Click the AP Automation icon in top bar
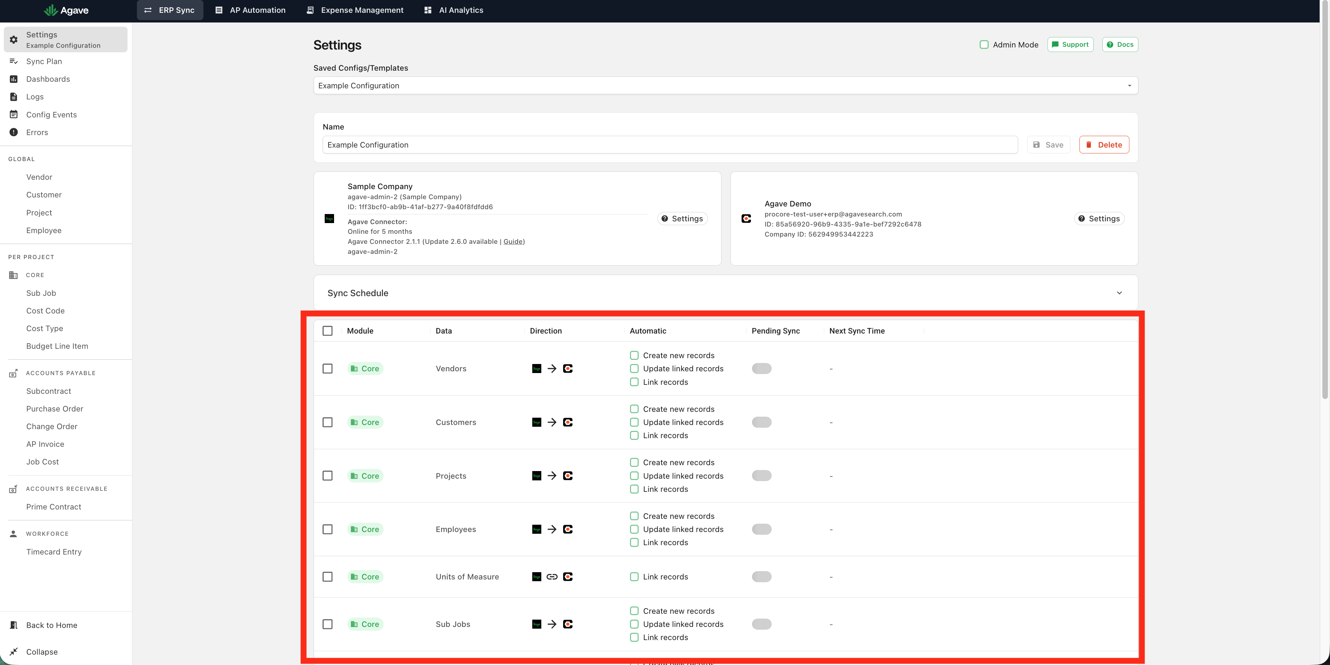This screenshot has width=1330, height=665. pyautogui.click(x=219, y=10)
